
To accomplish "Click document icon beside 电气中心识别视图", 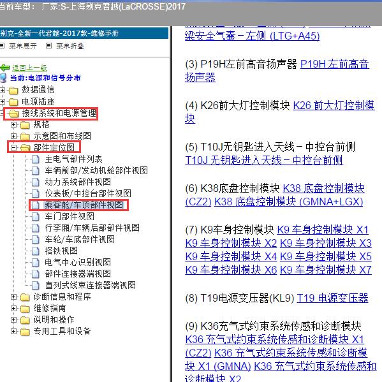I will tap(36, 262).
